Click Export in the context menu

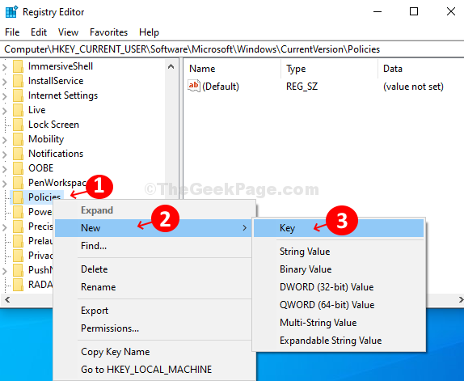[154, 311]
